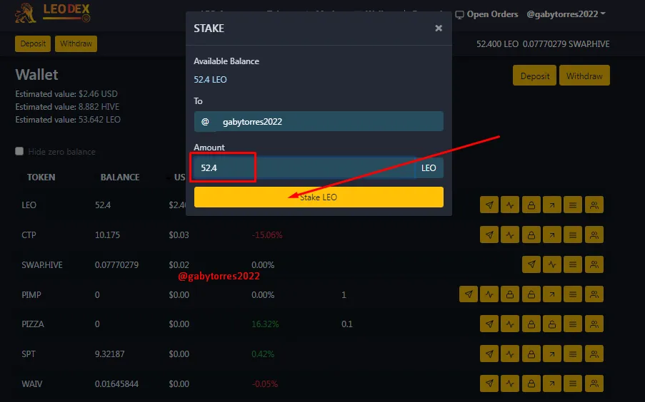Select the PIZZA token name
645x402 pixels.
[33, 324]
